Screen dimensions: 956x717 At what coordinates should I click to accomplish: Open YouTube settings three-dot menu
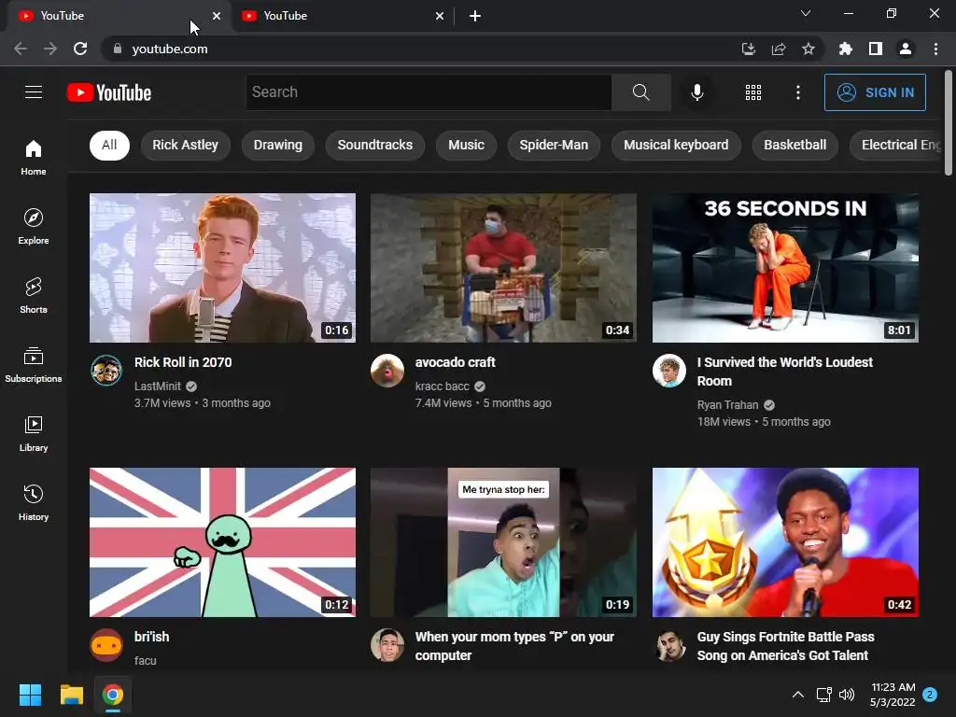798,92
